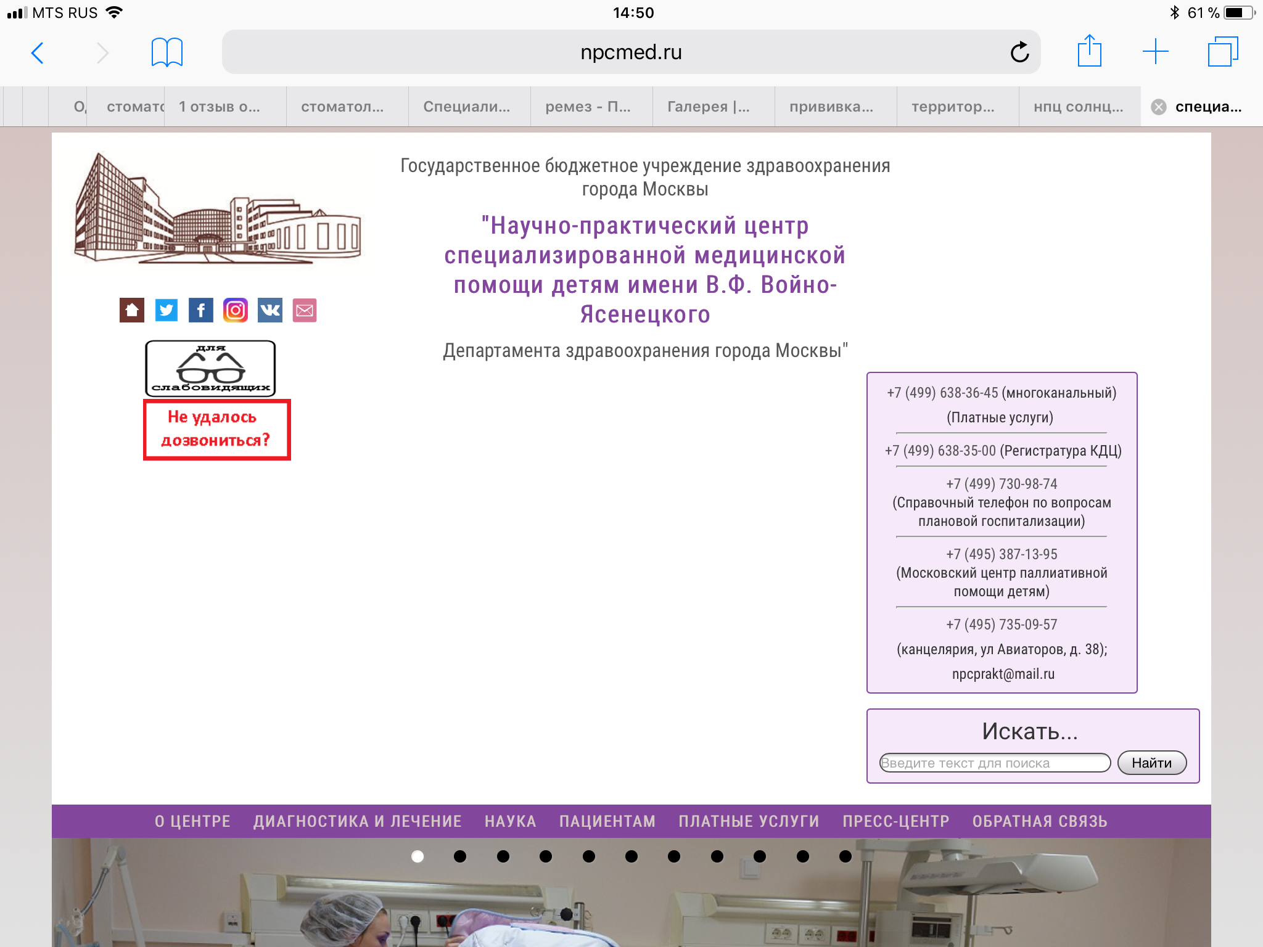The width and height of the screenshot is (1263, 947).
Task: Select the last carousel dot
Action: 845,856
